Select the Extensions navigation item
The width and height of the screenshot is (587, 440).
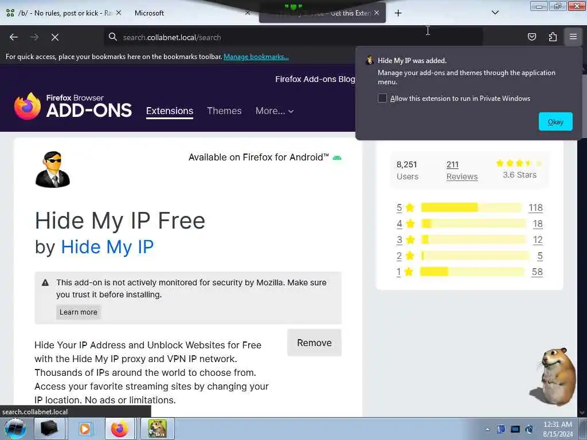click(170, 111)
